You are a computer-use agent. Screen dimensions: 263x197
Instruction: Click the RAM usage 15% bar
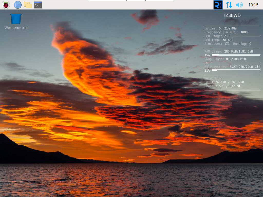click(x=236, y=55)
